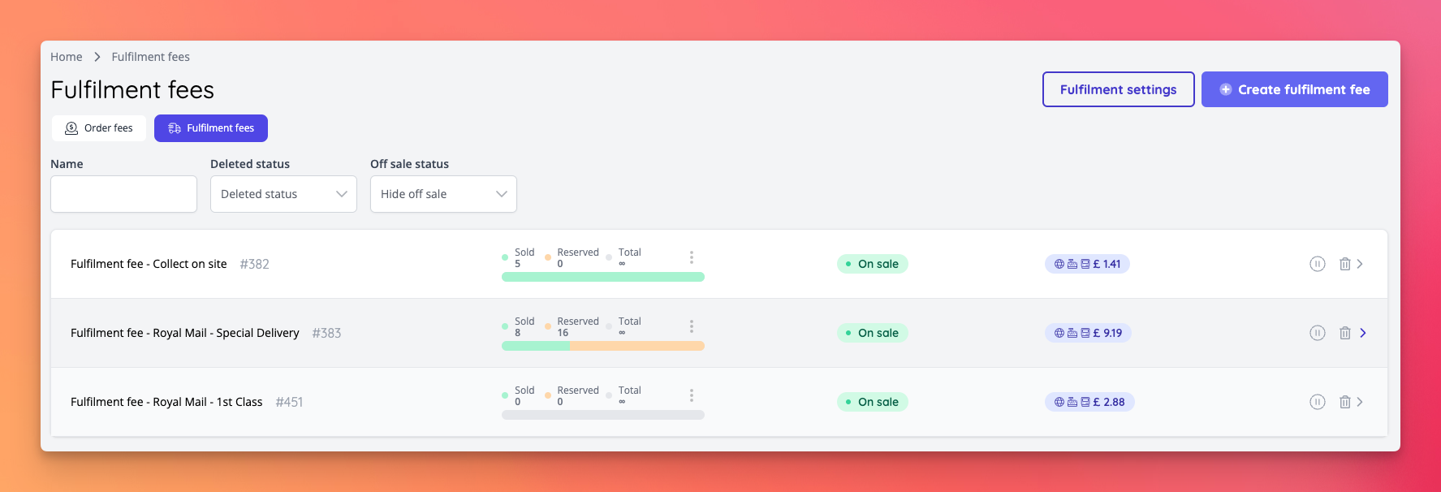Click the Special Delivery stock progress bar
The height and width of the screenshot is (492, 1441).
click(x=603, y=346)
